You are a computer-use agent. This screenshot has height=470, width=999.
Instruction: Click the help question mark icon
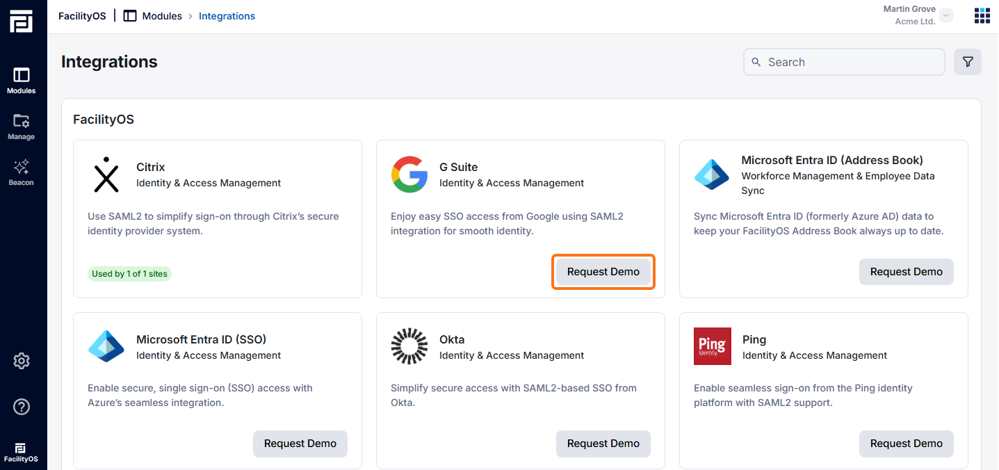tap(21, 407)
